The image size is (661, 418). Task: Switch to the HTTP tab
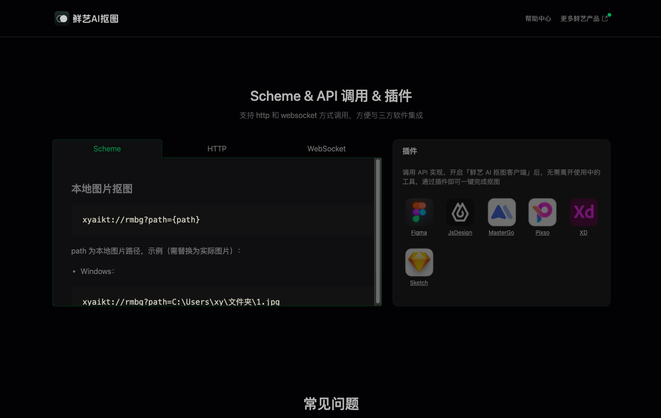[x=217, y=149]
